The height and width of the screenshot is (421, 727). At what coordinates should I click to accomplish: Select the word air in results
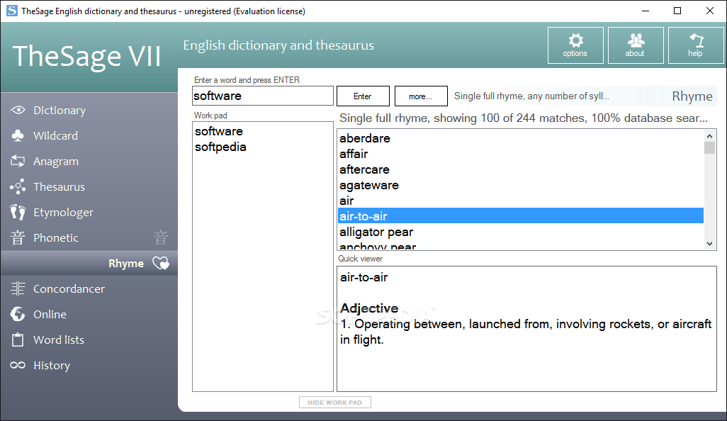coord(346,201)
